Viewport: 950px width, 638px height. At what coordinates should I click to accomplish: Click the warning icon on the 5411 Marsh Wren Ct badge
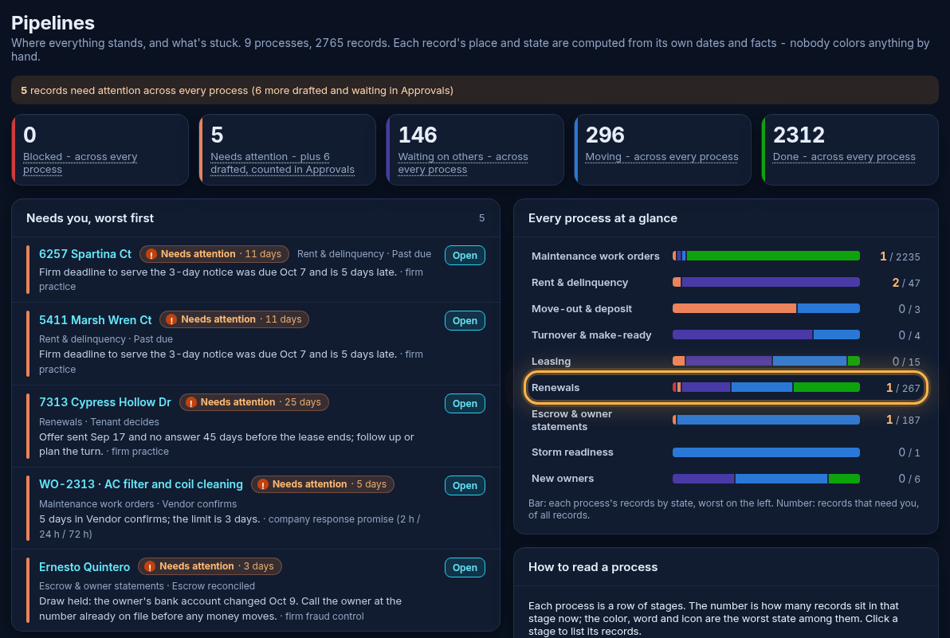click(x=171, y=319)
